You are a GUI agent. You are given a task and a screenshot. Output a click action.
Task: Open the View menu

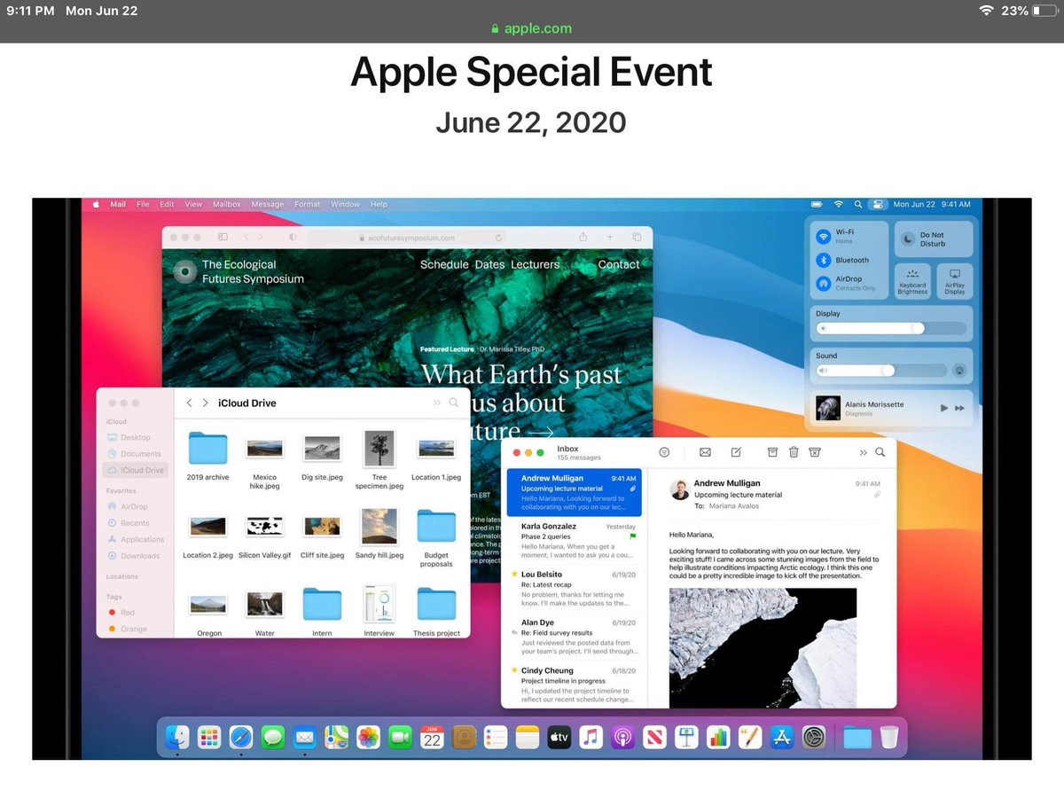(x=193, y=204)
